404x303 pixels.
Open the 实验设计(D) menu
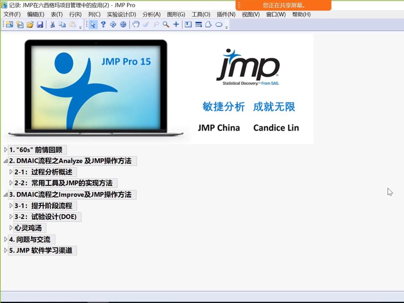[122, 14]
